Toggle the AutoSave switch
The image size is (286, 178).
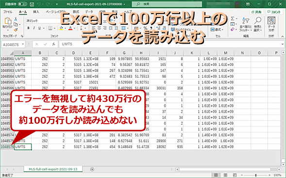point(22,4)
